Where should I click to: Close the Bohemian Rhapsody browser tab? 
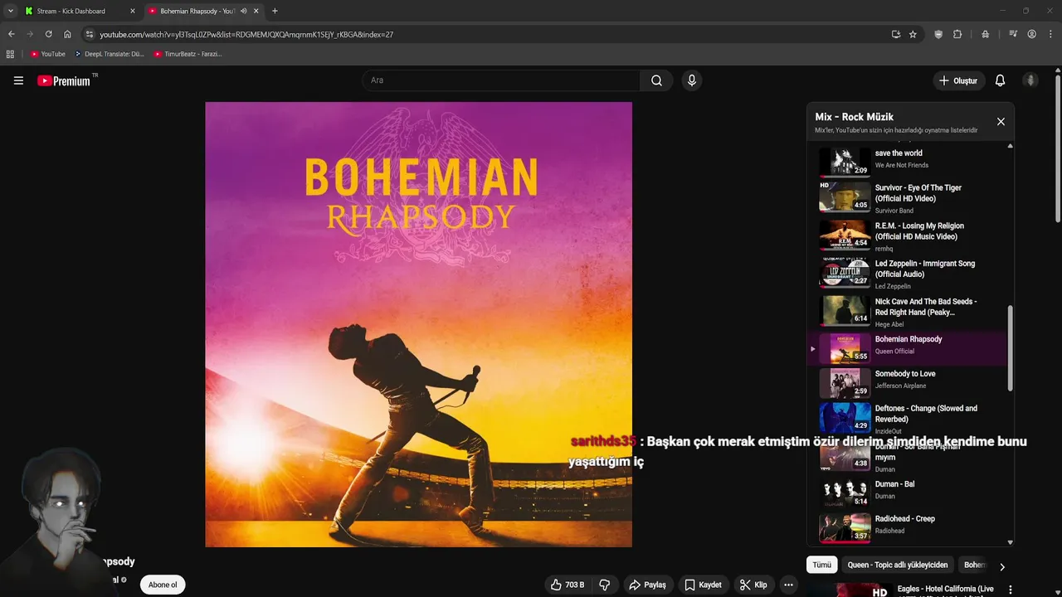[x=256, y=11]
